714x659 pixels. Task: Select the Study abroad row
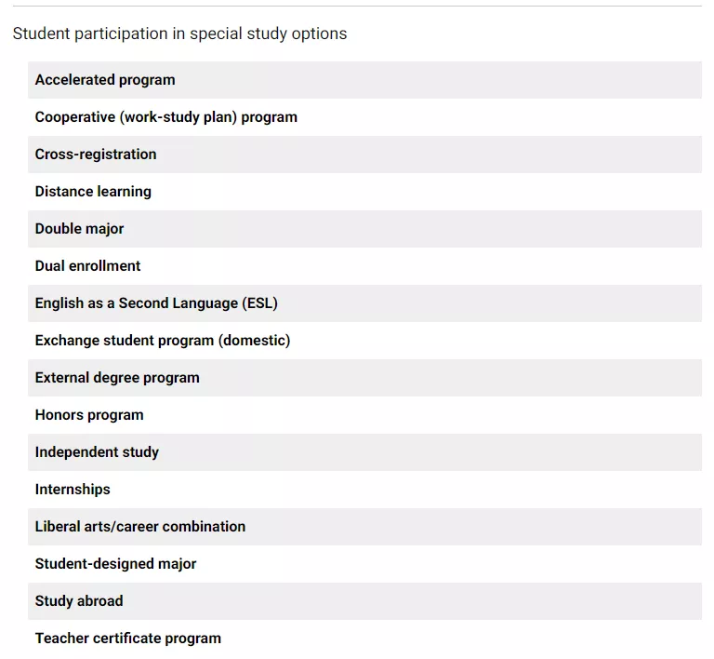point(79,601)
